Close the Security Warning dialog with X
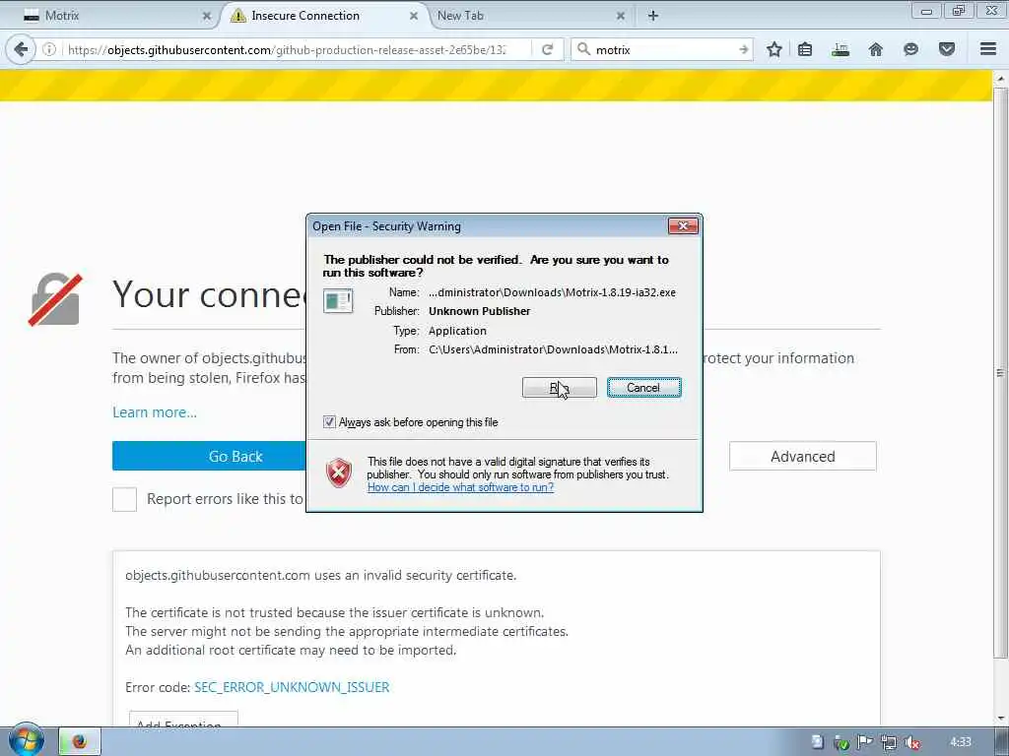1009x756 pixels. click(683, 225)
